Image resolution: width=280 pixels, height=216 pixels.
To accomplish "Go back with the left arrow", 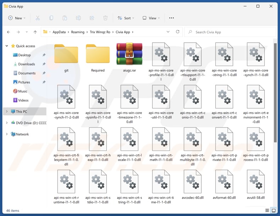I will point(9,32).
